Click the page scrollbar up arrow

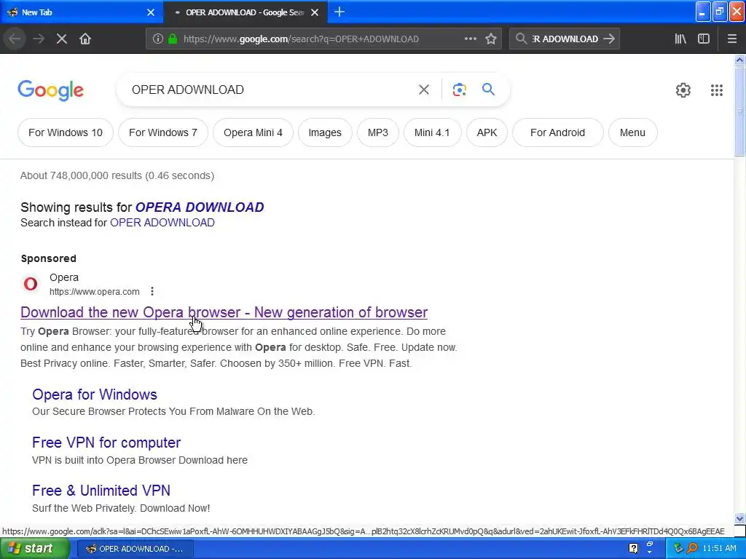click(739, 60)
